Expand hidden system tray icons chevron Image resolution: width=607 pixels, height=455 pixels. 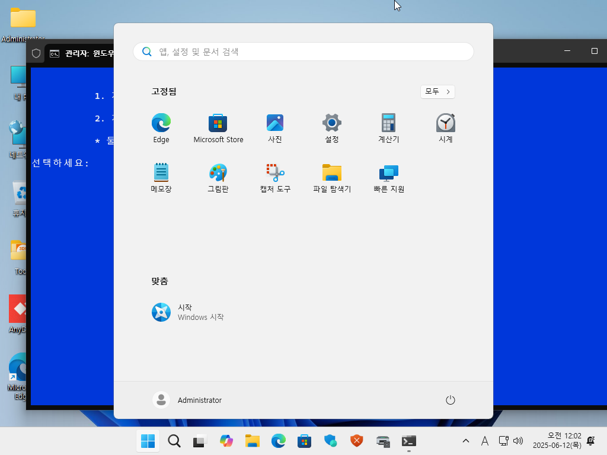click(x=466, y=441)
